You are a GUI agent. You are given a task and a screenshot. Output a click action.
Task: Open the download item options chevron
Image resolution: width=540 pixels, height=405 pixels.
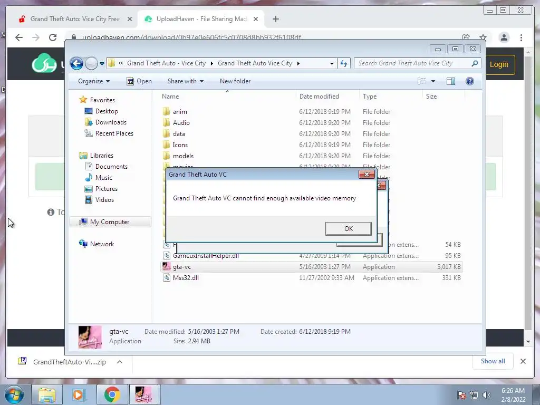click(120, 362)
